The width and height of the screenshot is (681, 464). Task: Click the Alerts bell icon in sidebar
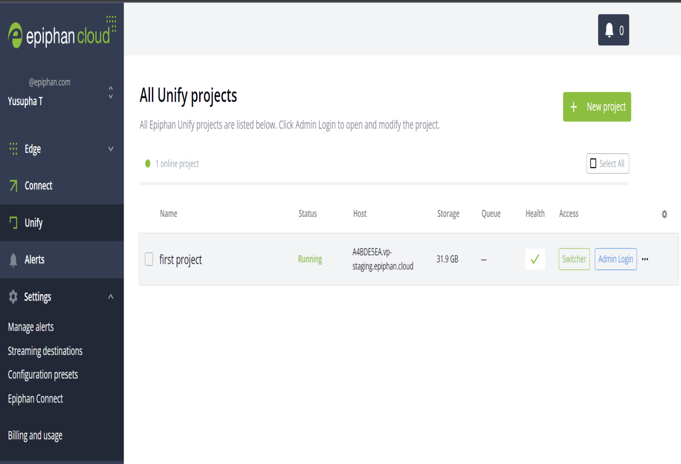click(13, 259)
